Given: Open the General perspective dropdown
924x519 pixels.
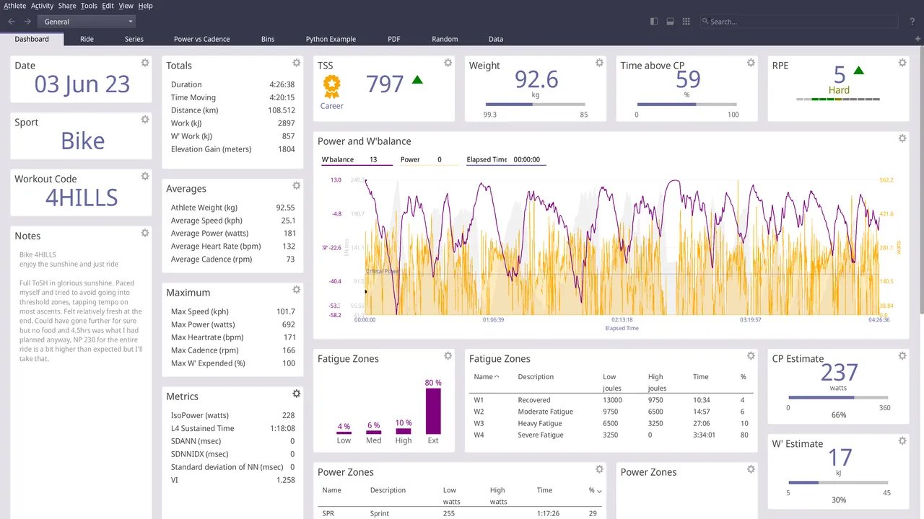Looking at the screenshot, I should [87, 22].
